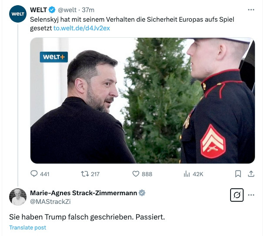Click the reply text about Trump
The image size is (271, 236).
[x=87, y=217]
